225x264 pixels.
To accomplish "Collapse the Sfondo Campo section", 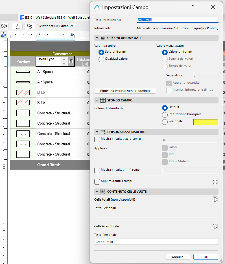I will coord(97,100).
